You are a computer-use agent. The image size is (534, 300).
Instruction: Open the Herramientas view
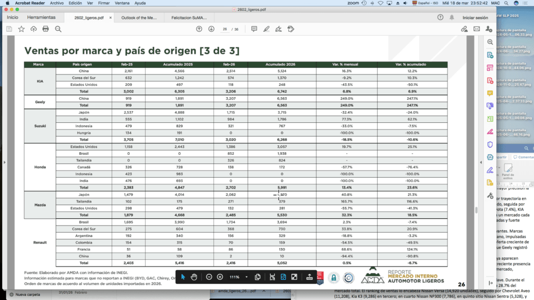(x=41, y=17)
